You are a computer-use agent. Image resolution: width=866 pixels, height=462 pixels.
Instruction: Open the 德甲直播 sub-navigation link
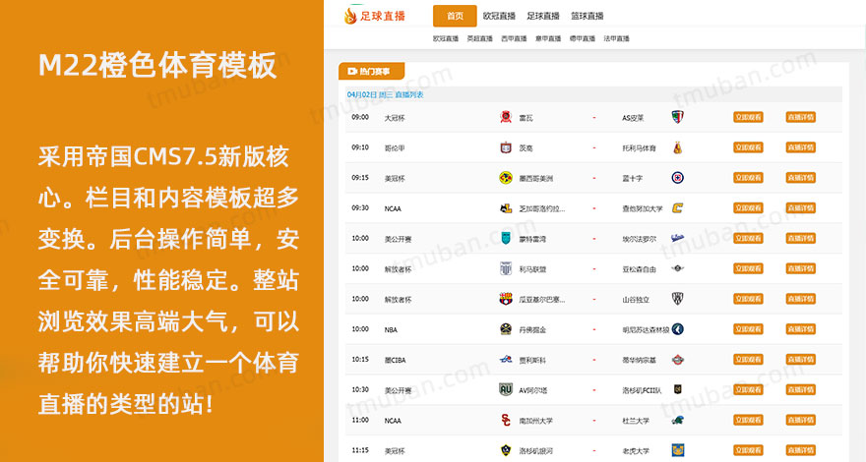pos(583,38)
